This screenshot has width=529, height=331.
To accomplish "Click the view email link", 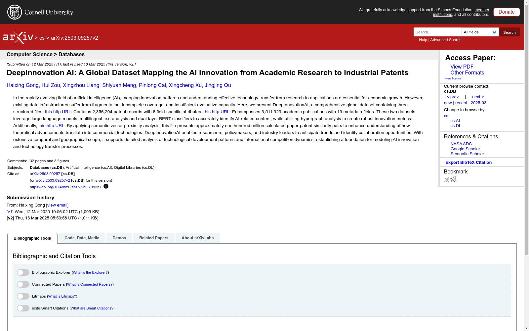I will click(x=57, y=205).
